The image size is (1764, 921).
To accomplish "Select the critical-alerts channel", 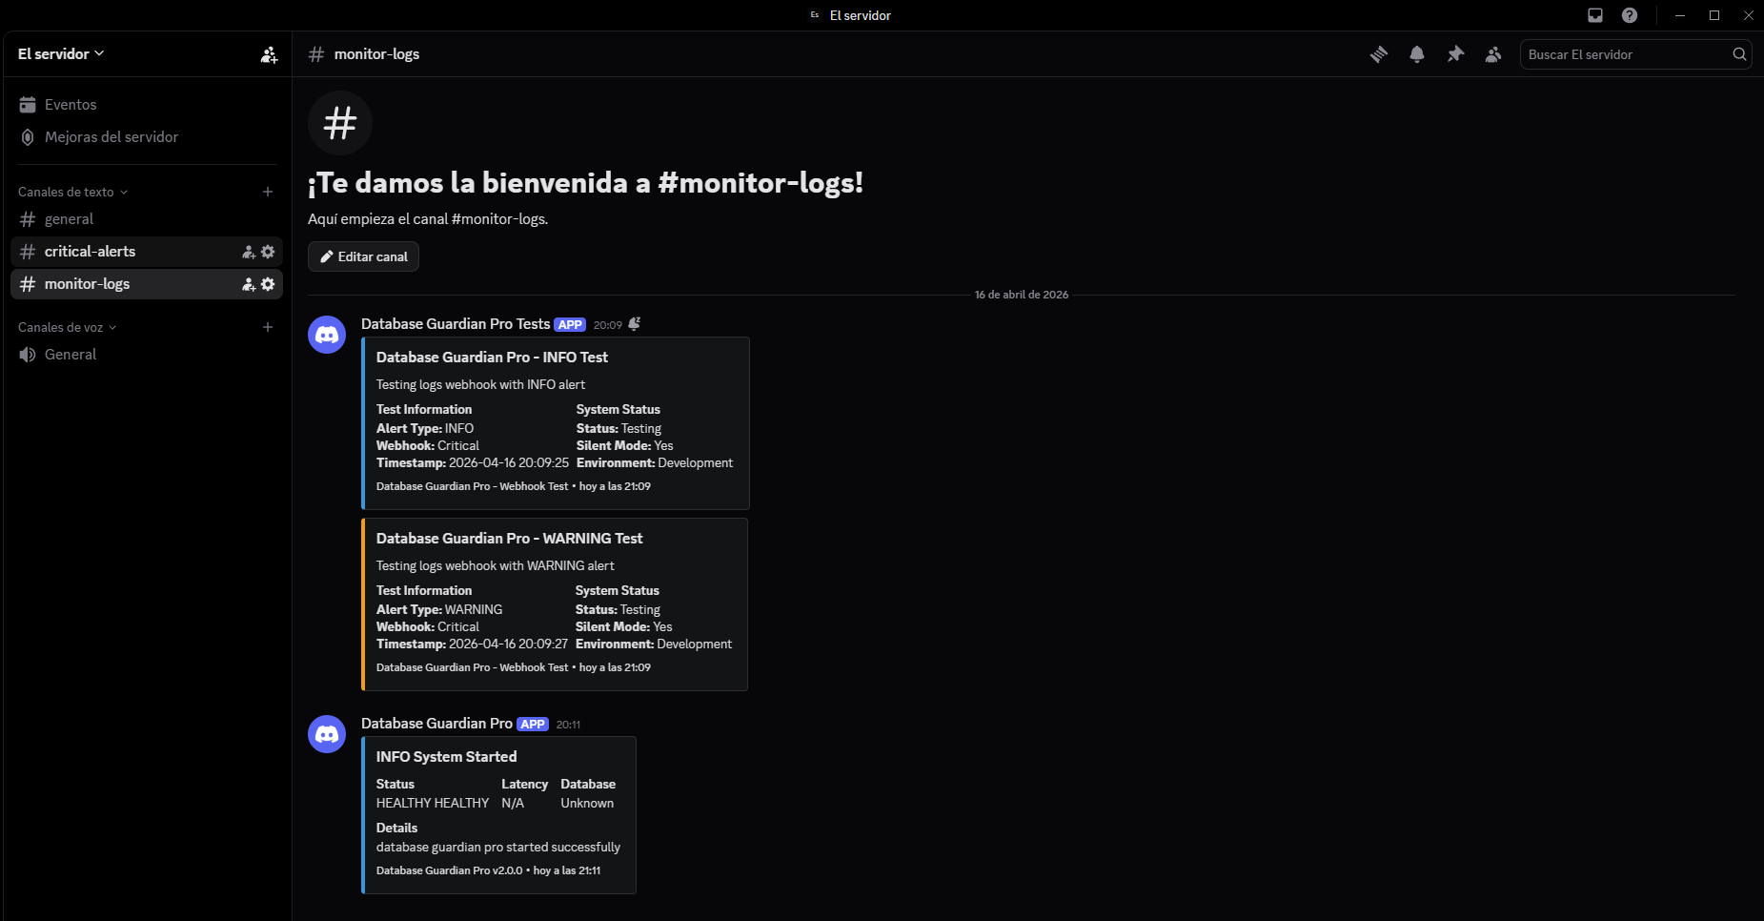I will (x=146, y=252).
